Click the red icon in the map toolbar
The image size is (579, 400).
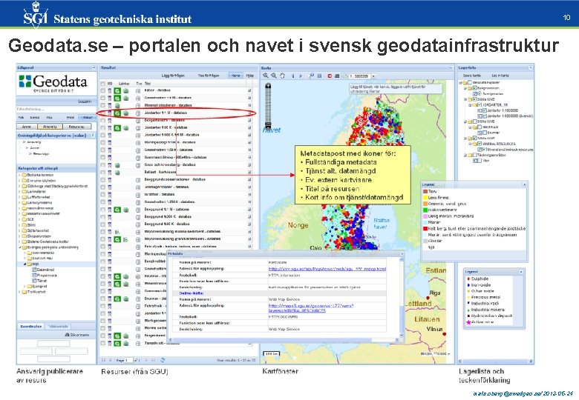coord(330,76)
